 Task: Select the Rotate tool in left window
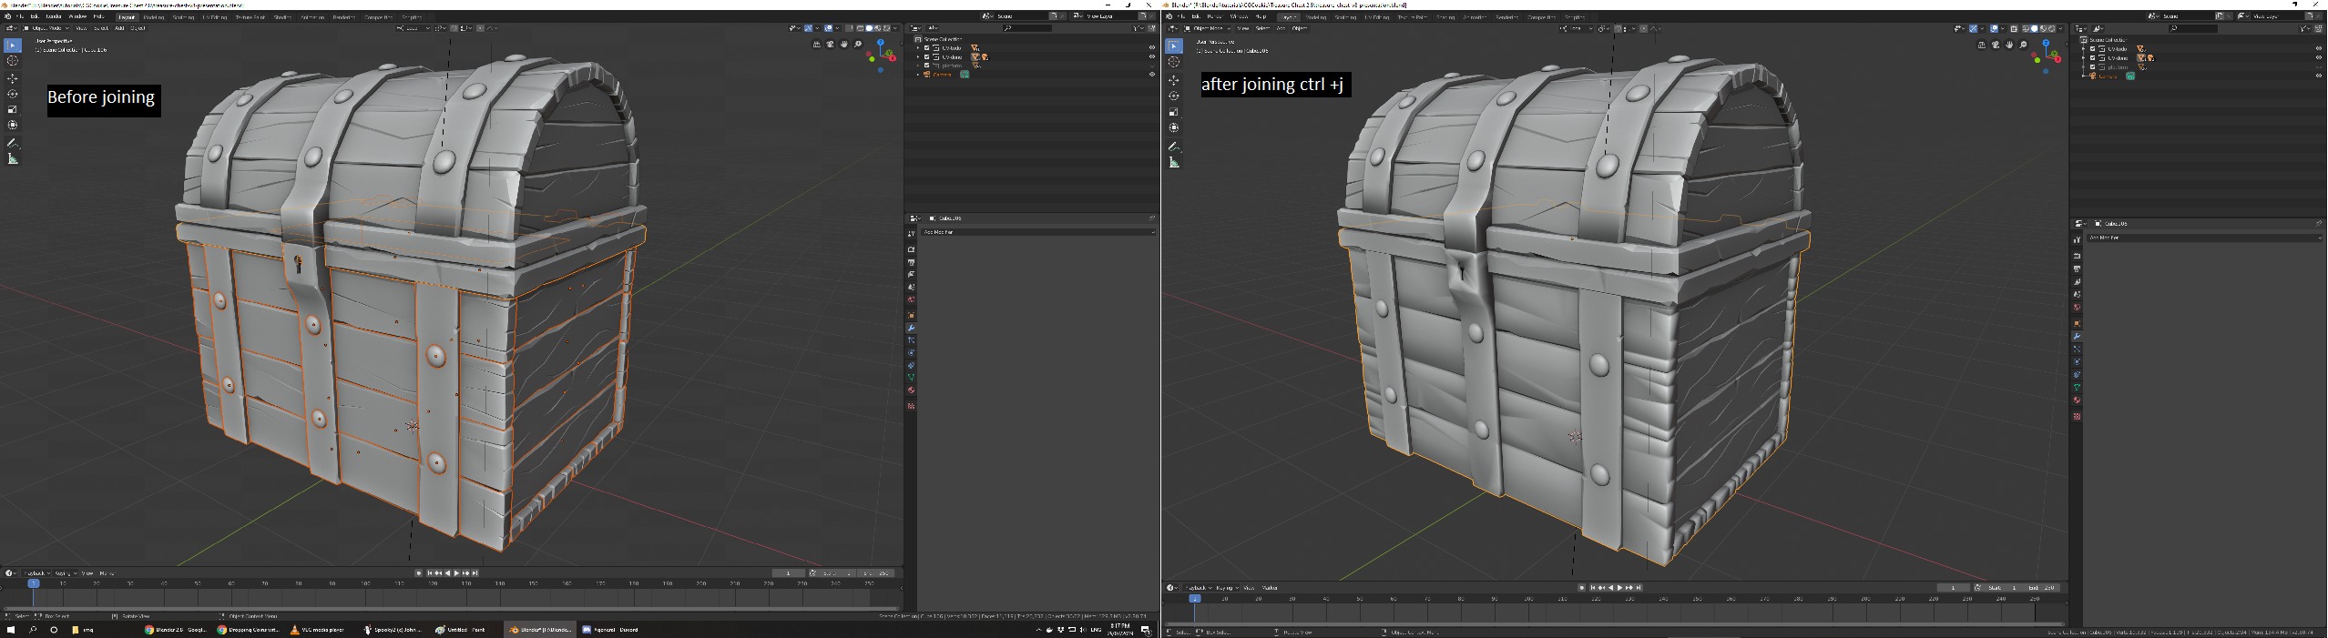tap(13, 94)
